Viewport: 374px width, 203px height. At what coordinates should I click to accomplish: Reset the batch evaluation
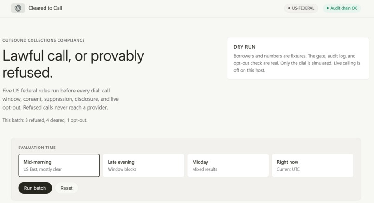coord(66,188)
